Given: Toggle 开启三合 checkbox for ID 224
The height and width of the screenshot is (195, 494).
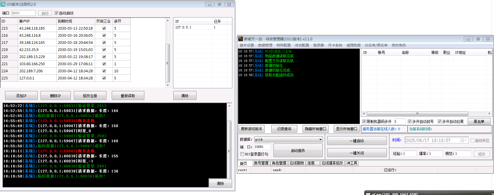Looking at the screenshot, I should (x=104, y=71).
